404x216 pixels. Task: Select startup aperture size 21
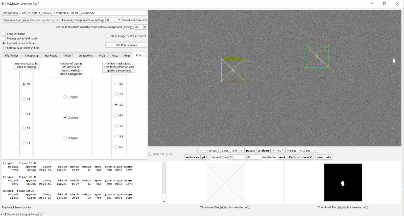[24, 128]
